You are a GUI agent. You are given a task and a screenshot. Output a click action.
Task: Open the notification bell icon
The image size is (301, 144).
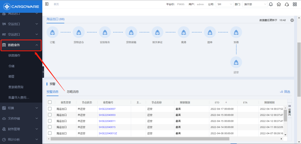(x=271, y=4)
